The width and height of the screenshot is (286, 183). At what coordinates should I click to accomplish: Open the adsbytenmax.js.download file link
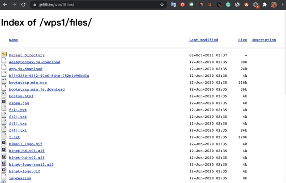click(x=34, y=62)
